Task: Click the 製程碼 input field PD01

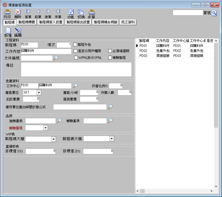Action: coord(29,45)
